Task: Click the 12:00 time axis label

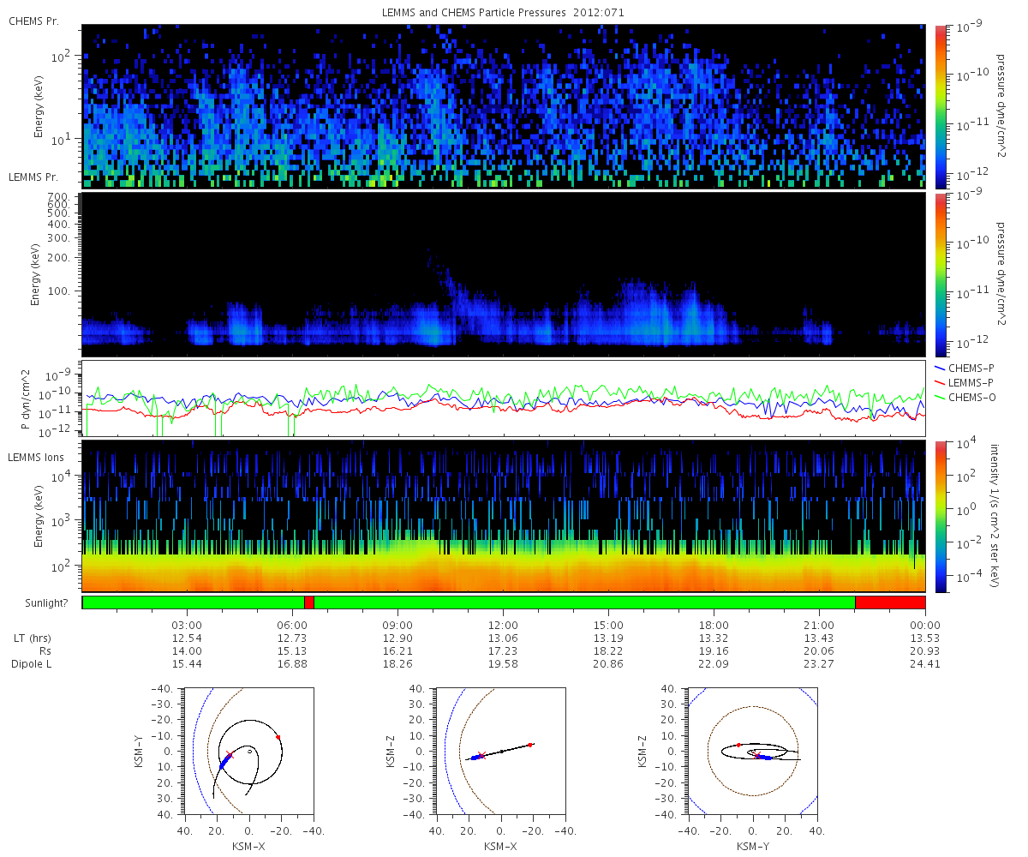Action: 503,625
